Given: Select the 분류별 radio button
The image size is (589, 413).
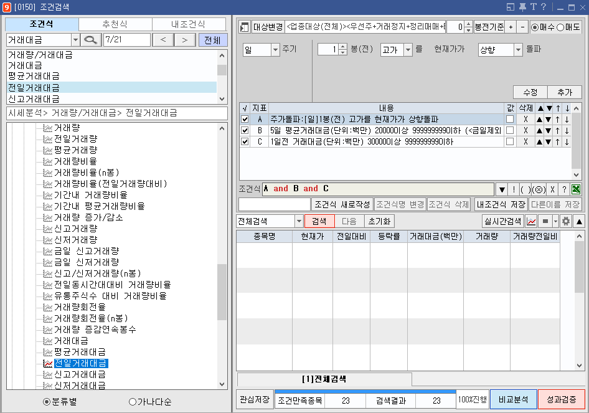Looking at the screenshot, I should [47, 402].
